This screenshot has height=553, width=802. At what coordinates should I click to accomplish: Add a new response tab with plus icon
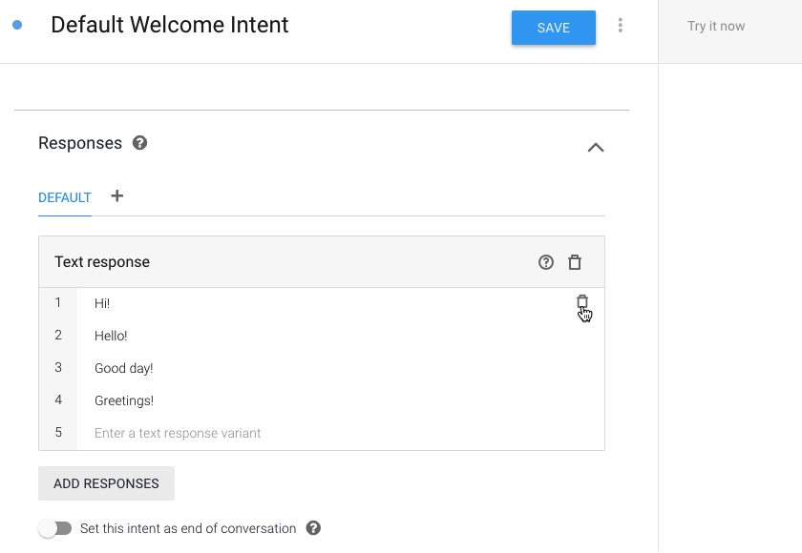point(117,196)
